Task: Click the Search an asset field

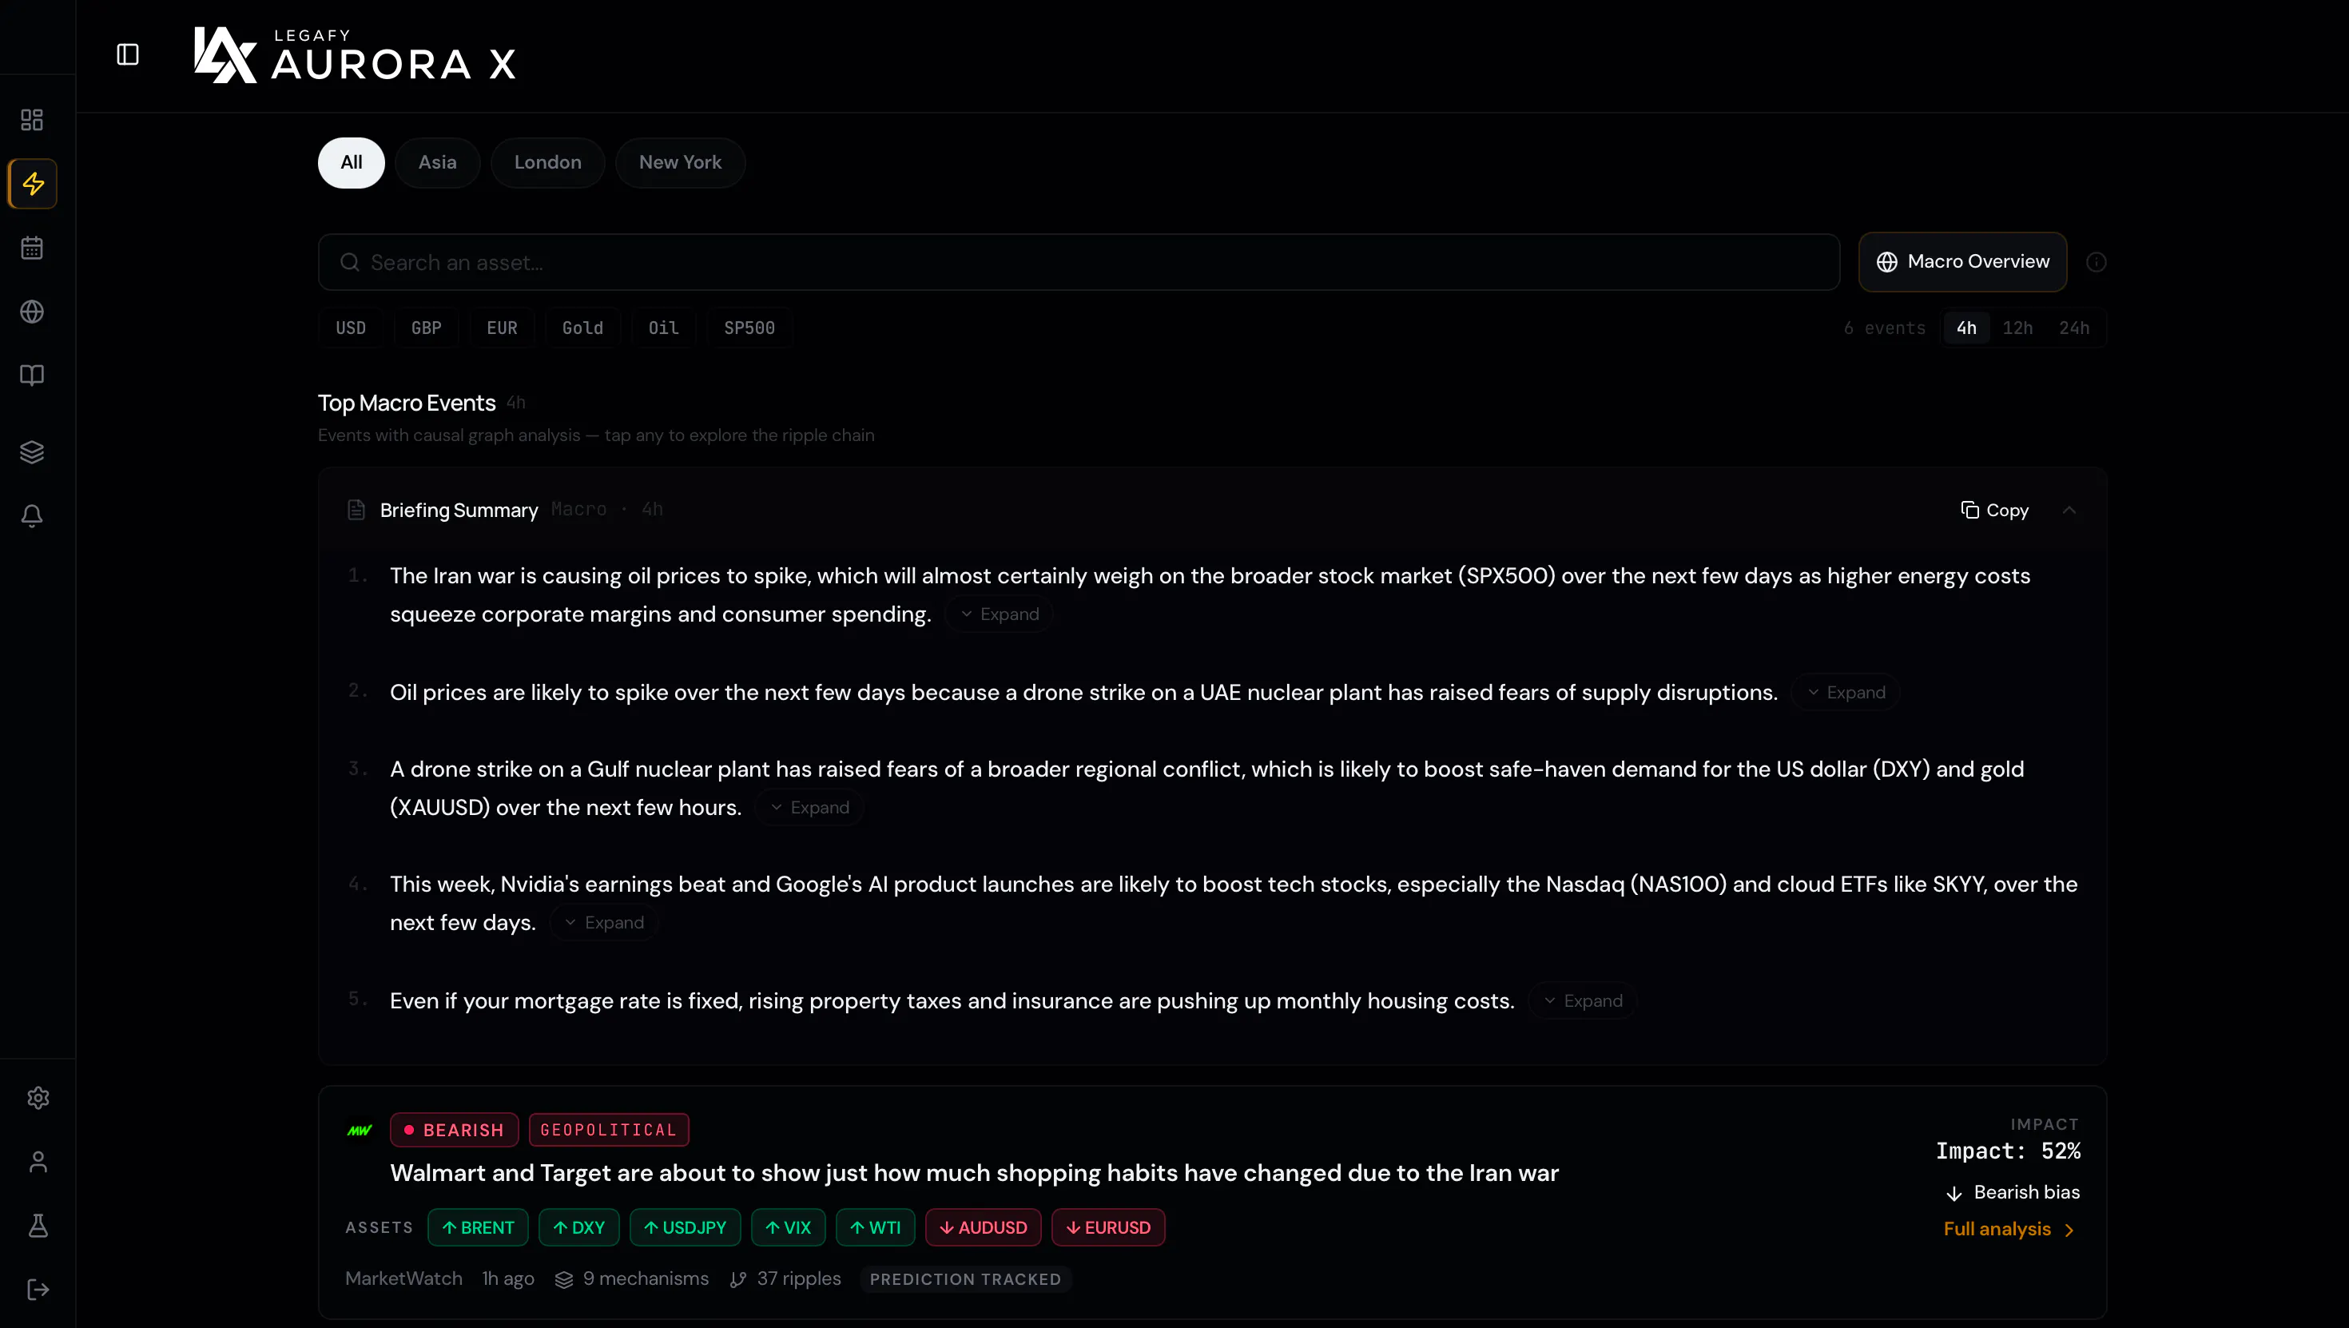Action: (x=1079, y=263)
